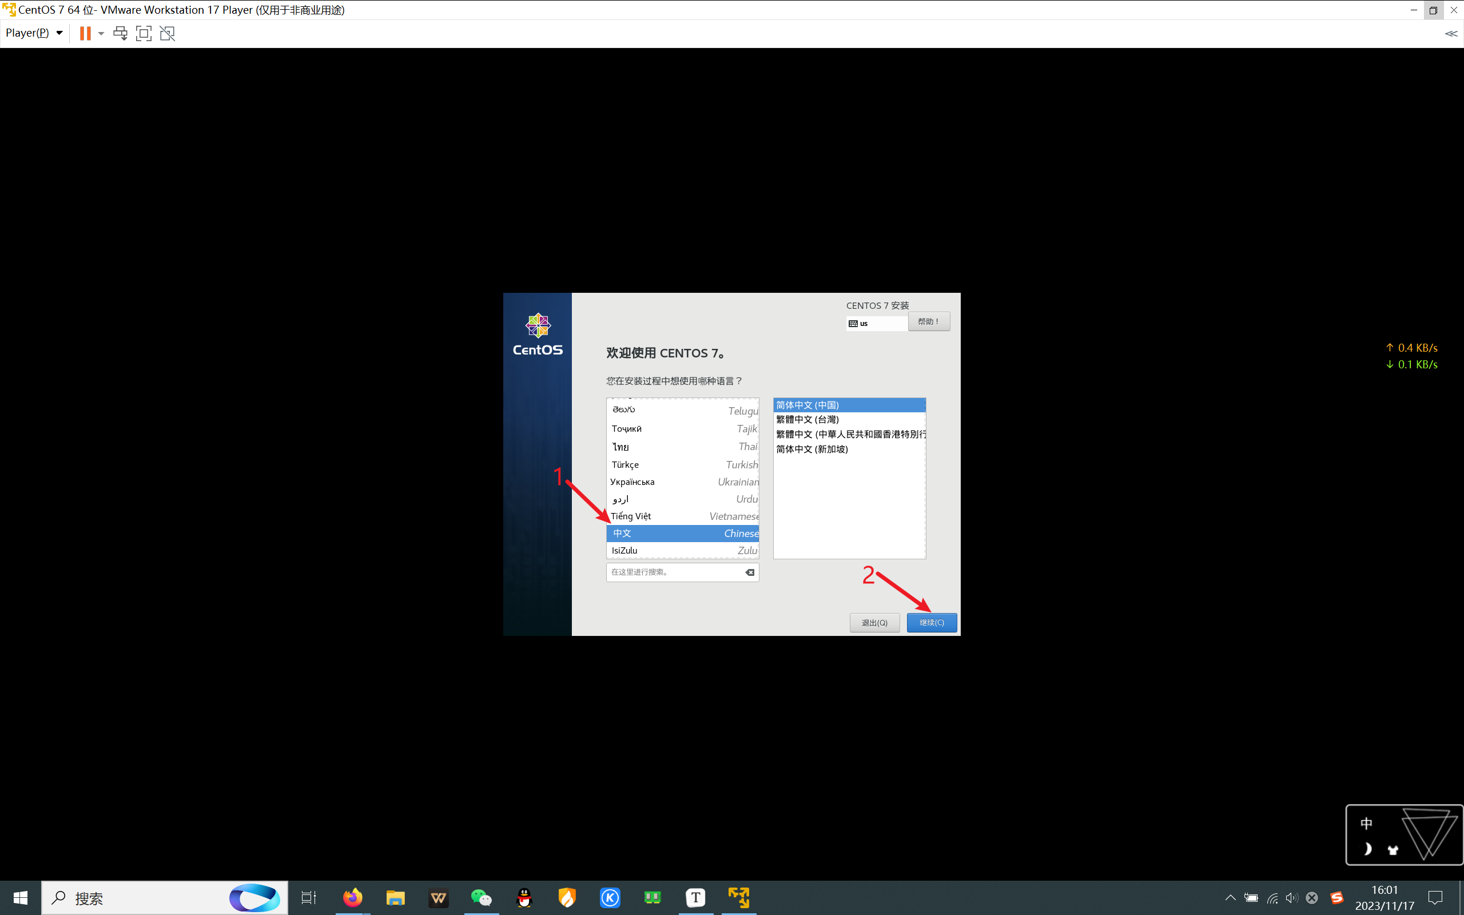This screenshot has width=1464, height=915.
Task: Collapse the VMware toolbar with double chevron
Action: [1451, 34]
